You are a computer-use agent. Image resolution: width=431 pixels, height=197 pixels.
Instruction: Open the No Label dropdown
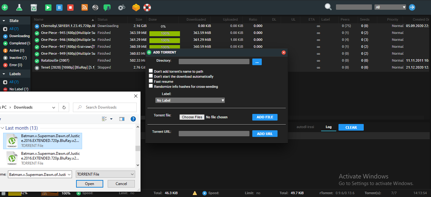point(190,100)
